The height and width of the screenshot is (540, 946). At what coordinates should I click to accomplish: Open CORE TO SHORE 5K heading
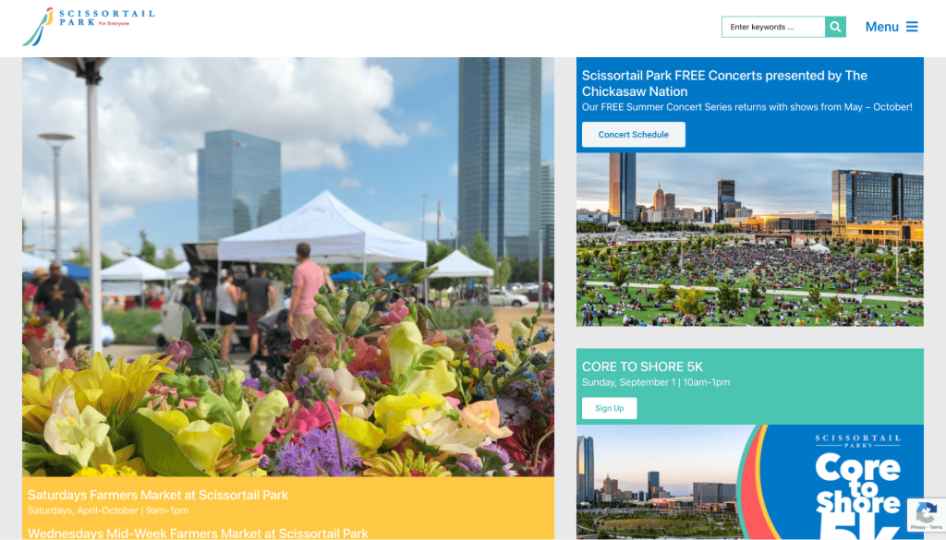click(642, 366)
